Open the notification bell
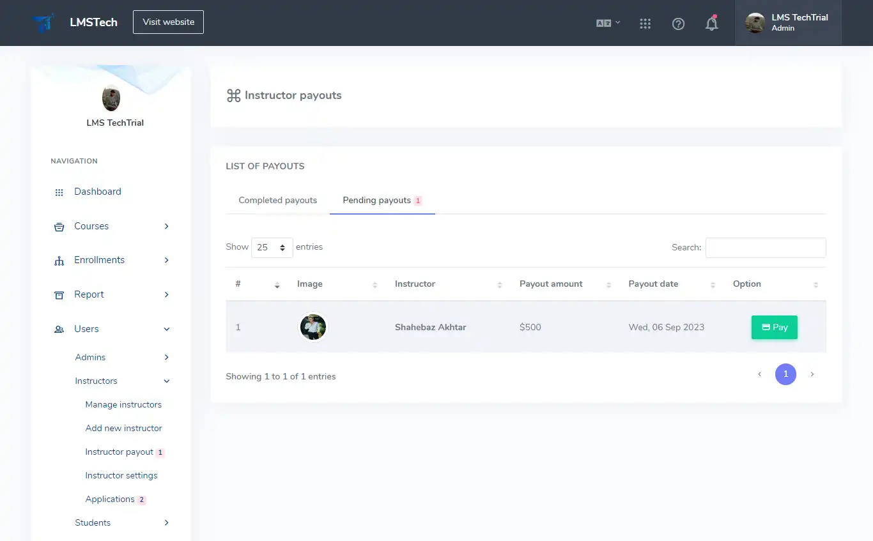 tap(711, 24)
